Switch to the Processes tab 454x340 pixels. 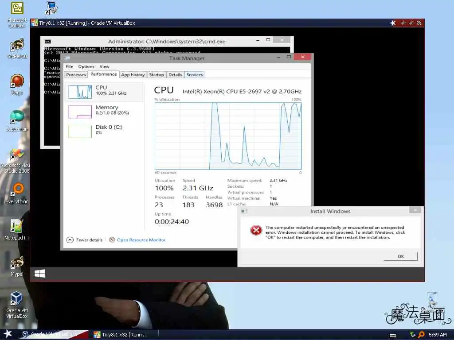(76, 74)
